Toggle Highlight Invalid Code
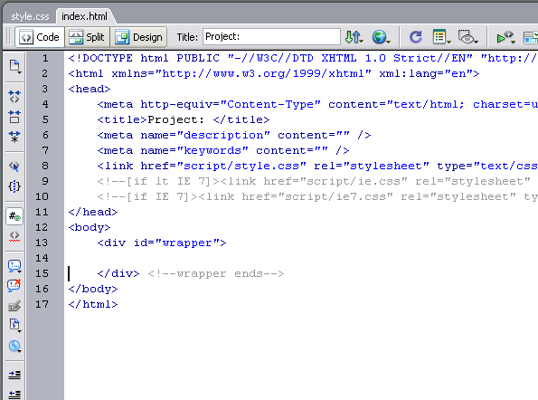The height and width of the screenshot is (400, 538). click(14, 236)
